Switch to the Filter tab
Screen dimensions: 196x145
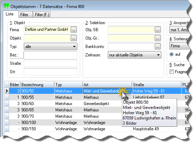point(24,15)
